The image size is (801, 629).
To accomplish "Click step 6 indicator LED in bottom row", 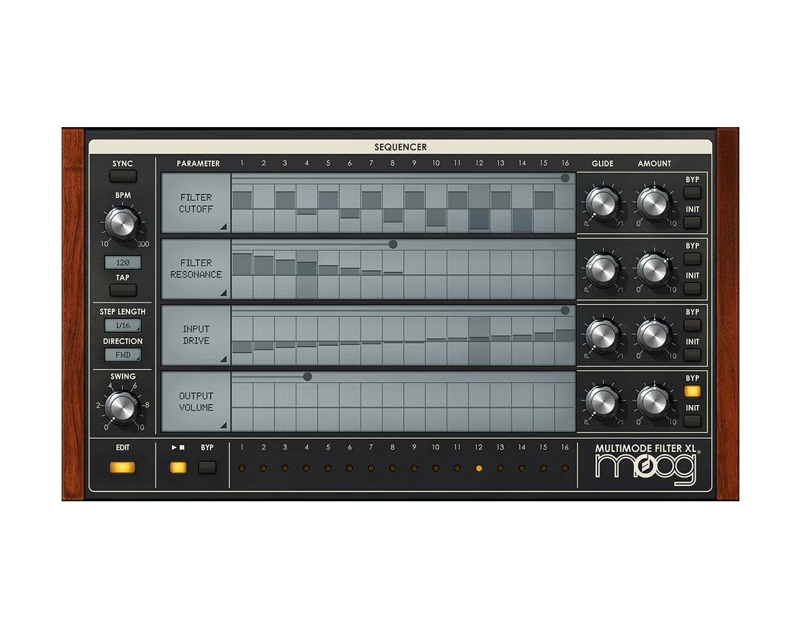I will (349, 468).
